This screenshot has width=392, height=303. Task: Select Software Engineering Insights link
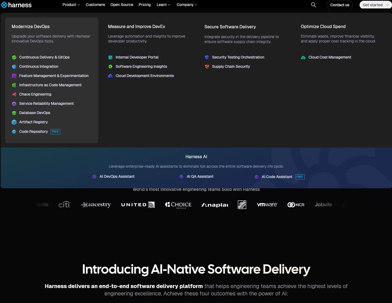point(141,67)
